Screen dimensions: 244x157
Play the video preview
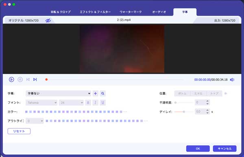coord(11,79)
